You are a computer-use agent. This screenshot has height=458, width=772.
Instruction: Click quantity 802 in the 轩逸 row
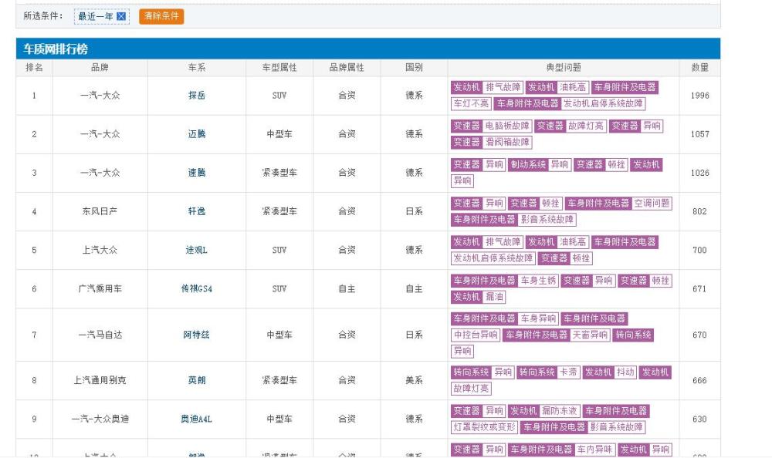(699, 211)
